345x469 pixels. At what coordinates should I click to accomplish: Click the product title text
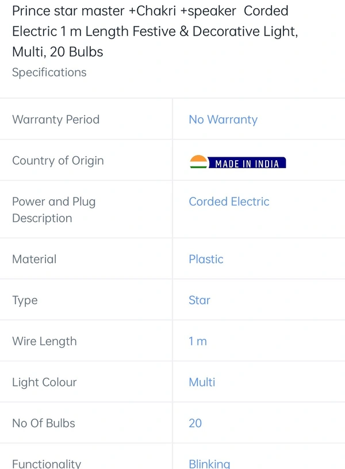(155, 31)
